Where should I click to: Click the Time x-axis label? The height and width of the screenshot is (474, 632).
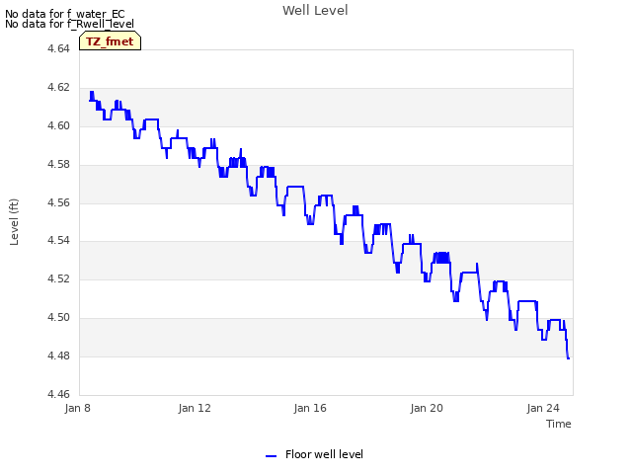(x=558, y=424)
